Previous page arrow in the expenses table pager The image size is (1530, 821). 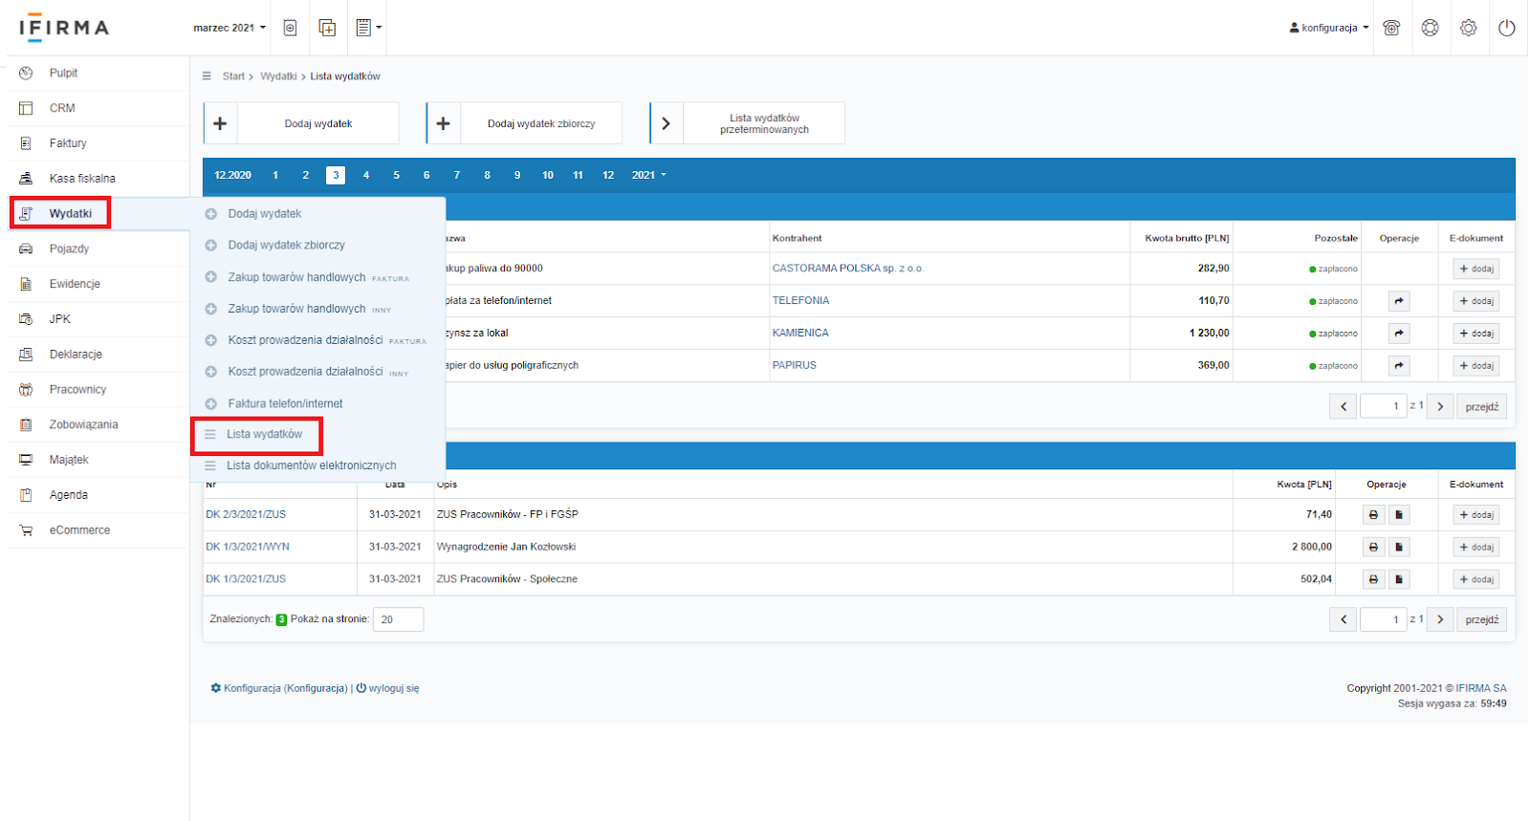point(1343,406)
